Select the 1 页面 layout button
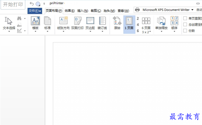The image size is (202, 125). click(x=129, y=24)
